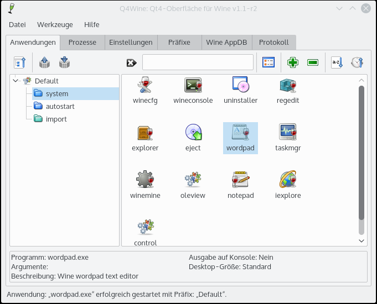
Task: Click the clear search filter icon
Action: pos(131,62)
